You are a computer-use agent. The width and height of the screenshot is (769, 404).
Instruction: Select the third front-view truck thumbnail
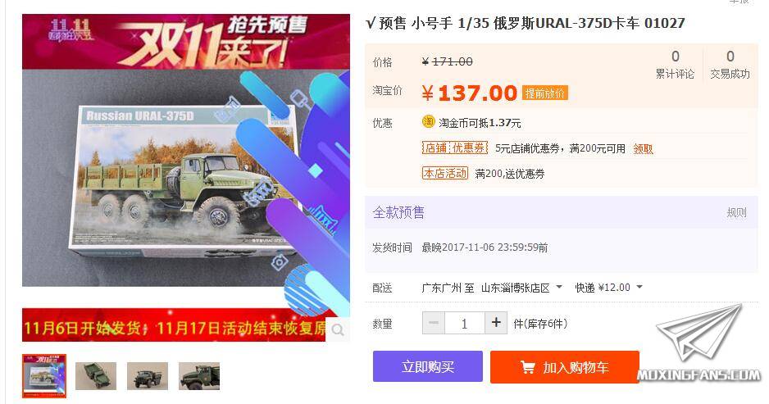click(147, 376)
